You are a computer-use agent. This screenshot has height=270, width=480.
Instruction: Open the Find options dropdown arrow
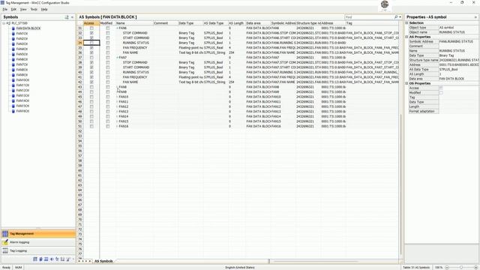(400, 17)
